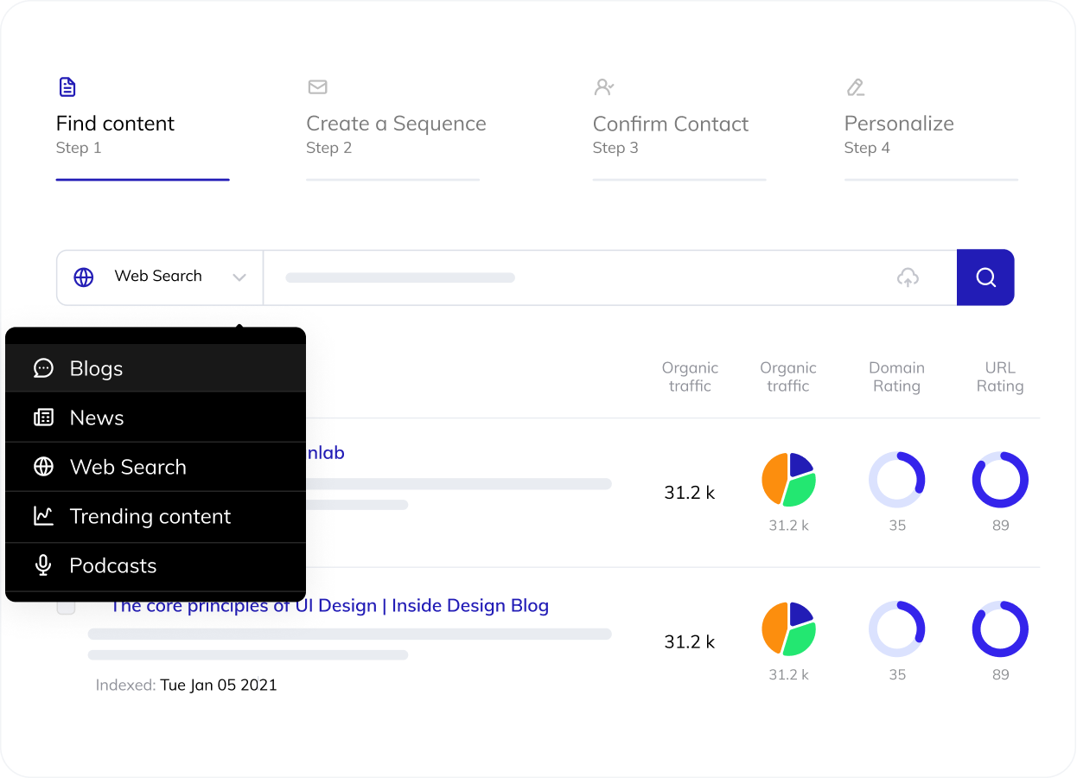The height and width of the screenshot is (778, 1077).
Task: Click the Find content document icon
Action: pos(67,86)
